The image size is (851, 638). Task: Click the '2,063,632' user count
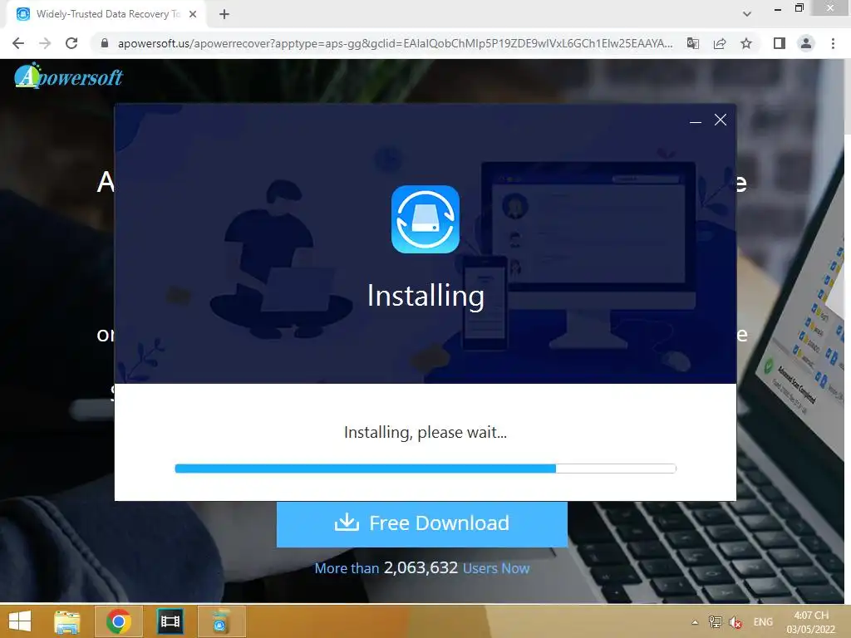point(421,567)
